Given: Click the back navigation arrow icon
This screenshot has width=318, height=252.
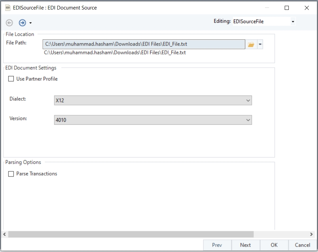Looking at the screenshot, I should pyautogui.click(x=10, y=23).
